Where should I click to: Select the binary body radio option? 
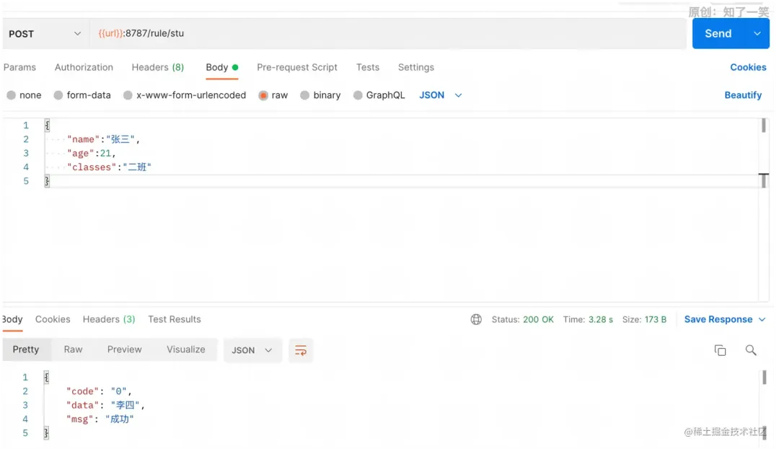click(305, 95)
